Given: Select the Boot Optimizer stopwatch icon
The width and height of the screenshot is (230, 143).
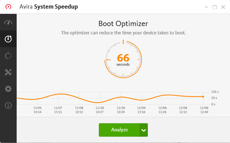Looking at the screenshot, I should pos(8,39).
